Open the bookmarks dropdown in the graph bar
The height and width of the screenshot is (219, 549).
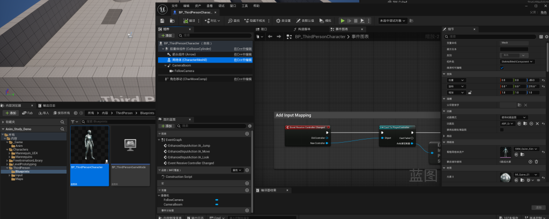coord(259,36)
